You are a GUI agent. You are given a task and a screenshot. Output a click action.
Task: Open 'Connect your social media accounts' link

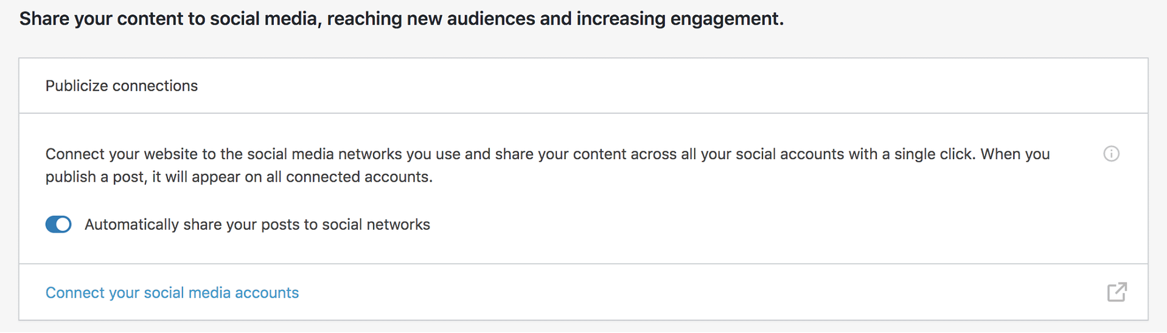(x=172, y=293)
